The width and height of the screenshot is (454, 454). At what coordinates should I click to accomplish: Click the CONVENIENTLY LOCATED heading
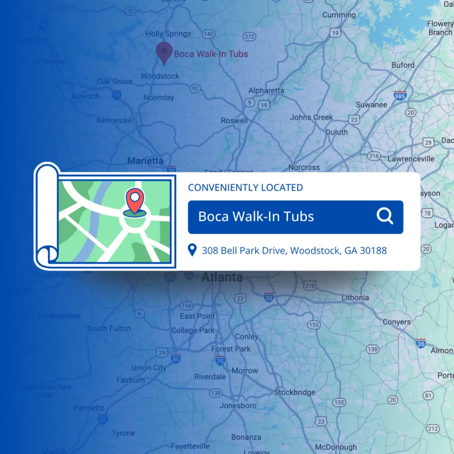(x=245, y=188)
